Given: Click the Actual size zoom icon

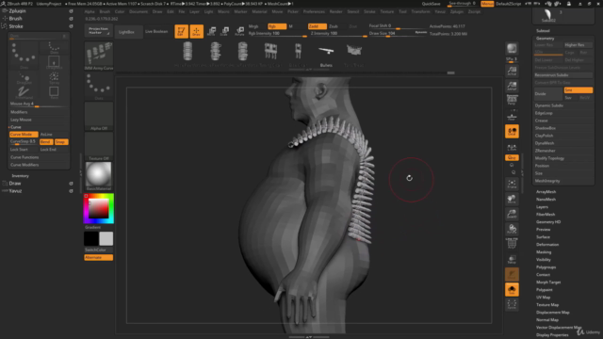Looking at the screenshot, I should pyautogui.click(x=512, y=71).
